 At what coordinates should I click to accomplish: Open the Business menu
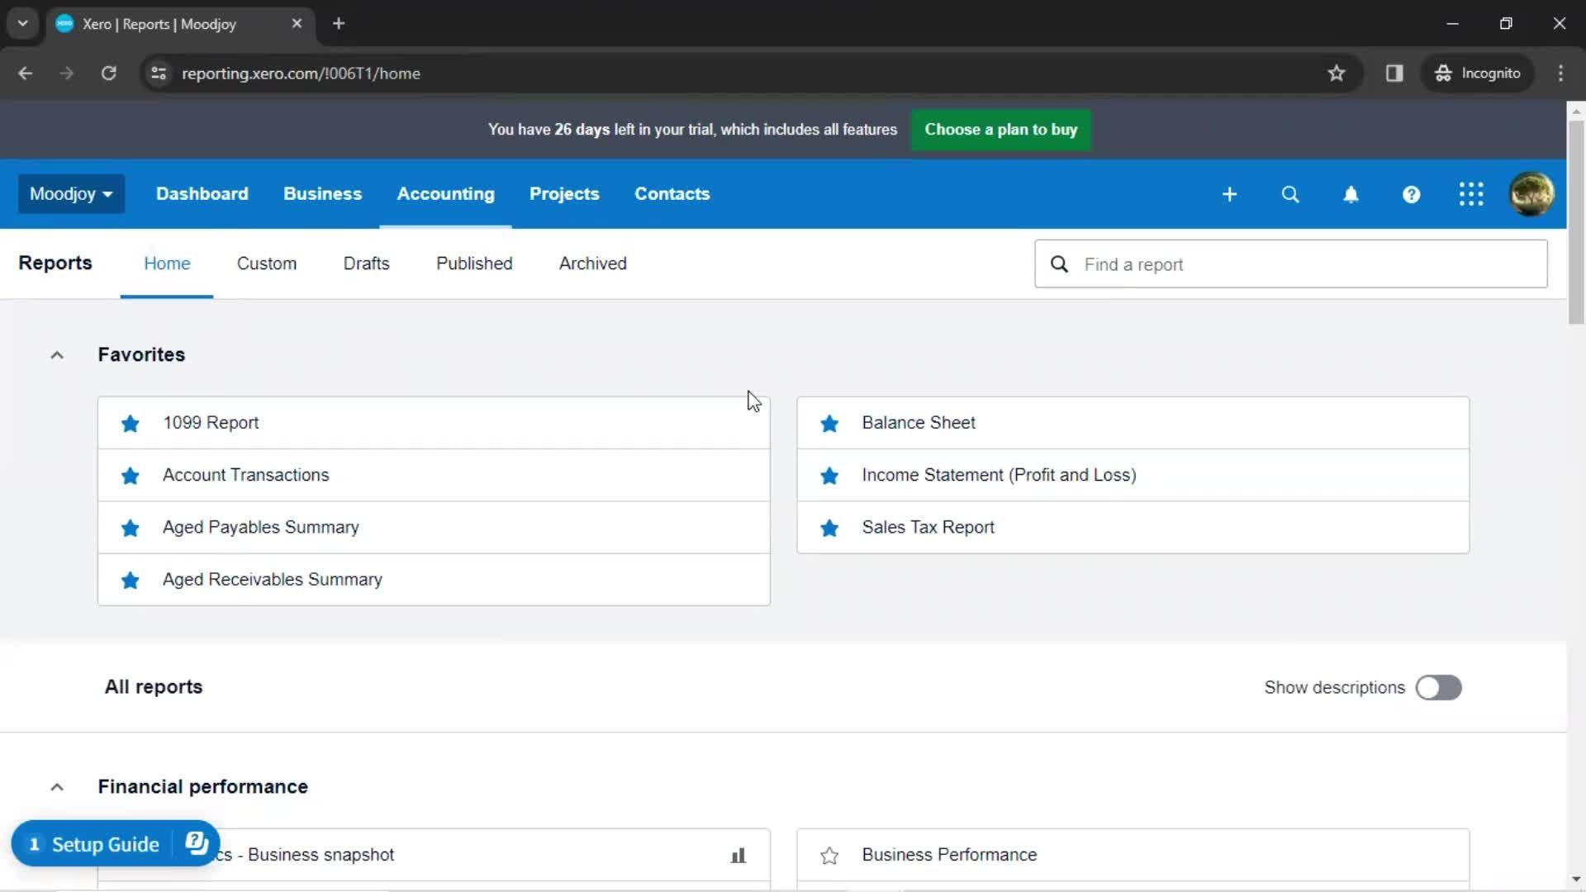[322, 194]
